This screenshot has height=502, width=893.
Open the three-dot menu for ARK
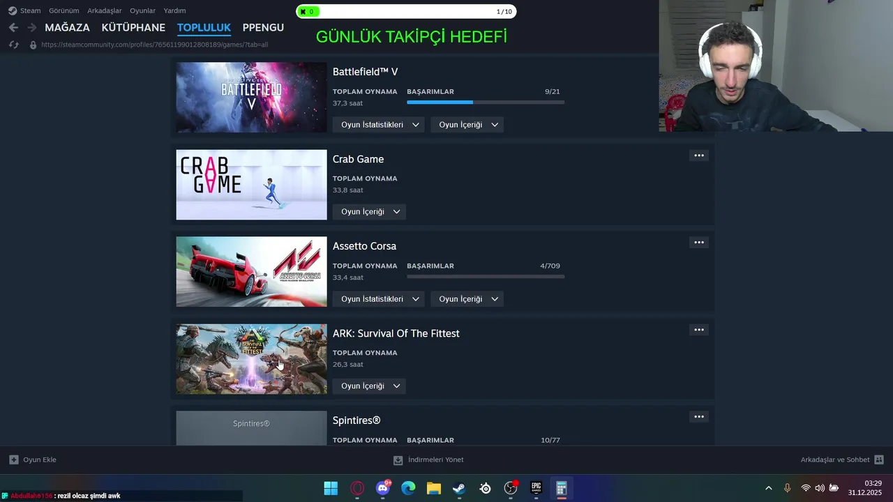[x=698, y=330]
